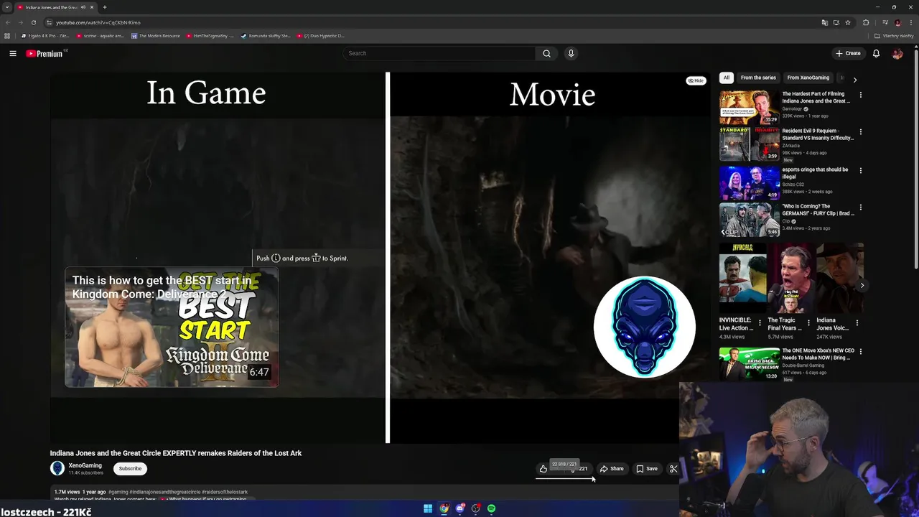Open OBS Studio from the taskbar

pos(475,508)
